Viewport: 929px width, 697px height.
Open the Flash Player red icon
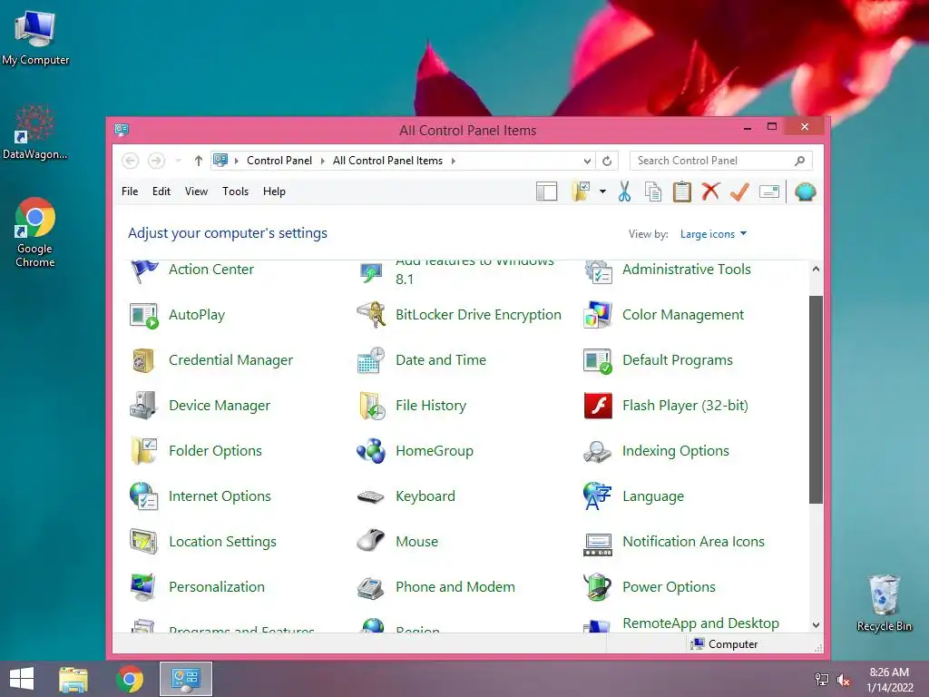pyautogui.click(x=598, y=406)
